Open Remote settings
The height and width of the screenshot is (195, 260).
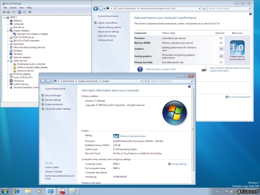point(53,100)
